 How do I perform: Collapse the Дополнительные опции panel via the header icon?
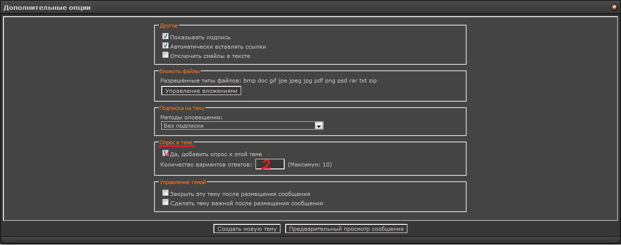pyautogui.click(x=614, y=7)
